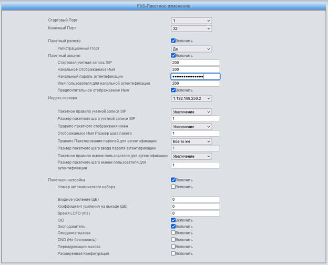
Task: Open the Индекс сервера dropdown
Action: (x=191, y=98)
